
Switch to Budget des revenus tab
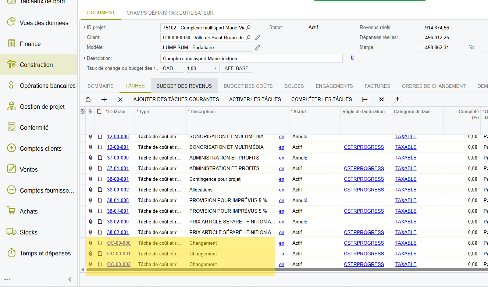(x=184, y=86)
